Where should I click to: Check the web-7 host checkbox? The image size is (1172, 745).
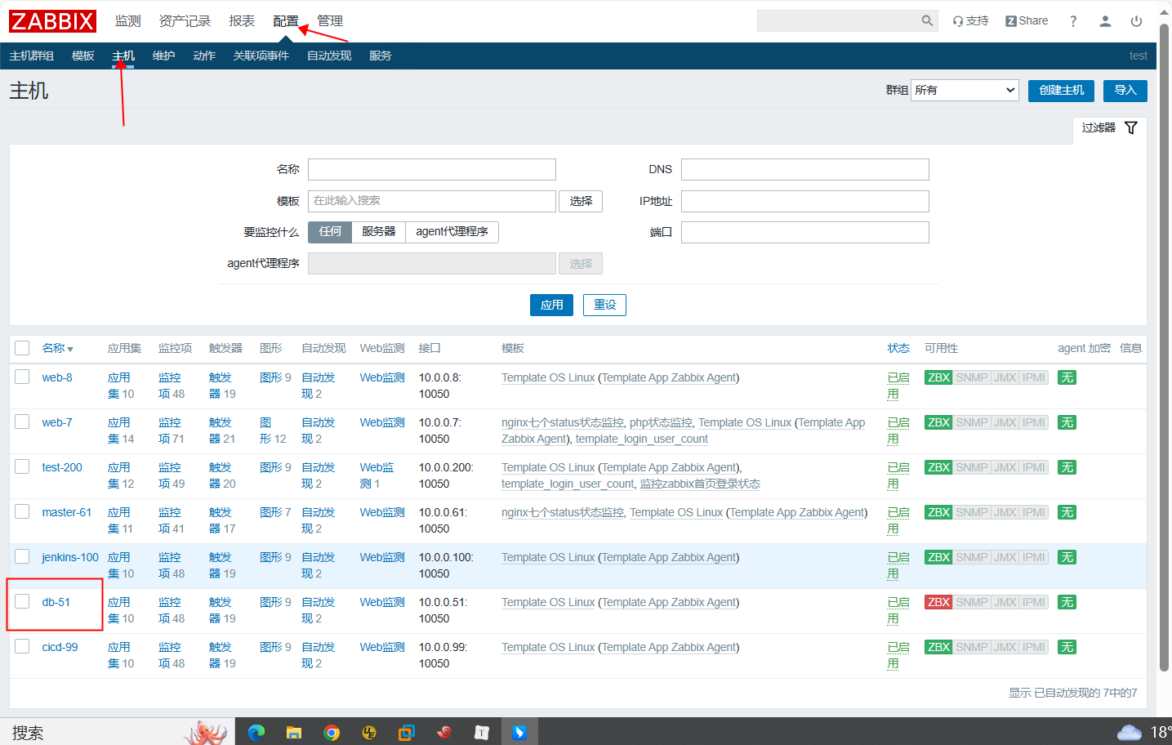(x=22, y=422)
